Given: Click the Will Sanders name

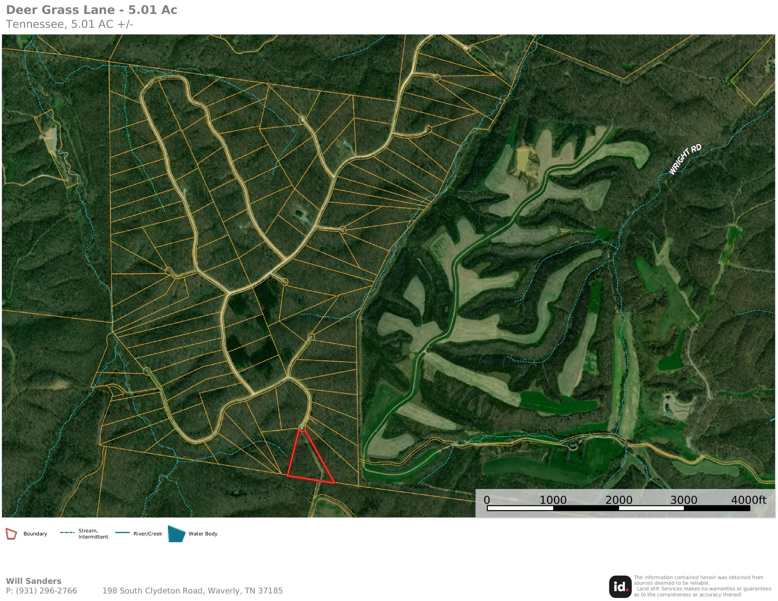Looking at the screenshot, I should click(x=33, y=581).
